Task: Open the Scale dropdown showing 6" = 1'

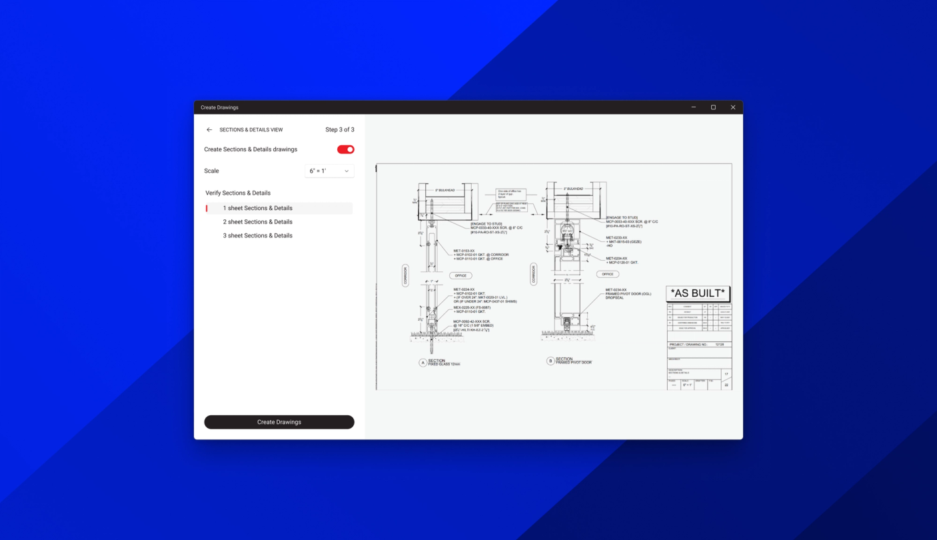Action: pyautogui.click(x=329, y=171)
